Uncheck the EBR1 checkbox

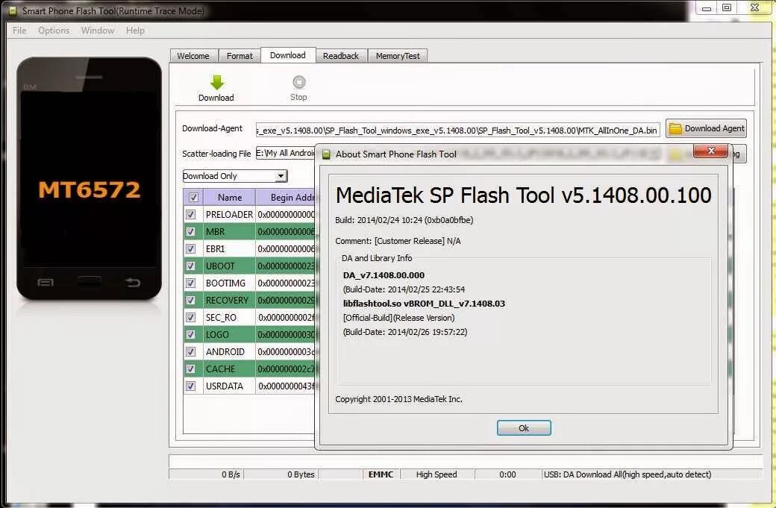point(190,249)
